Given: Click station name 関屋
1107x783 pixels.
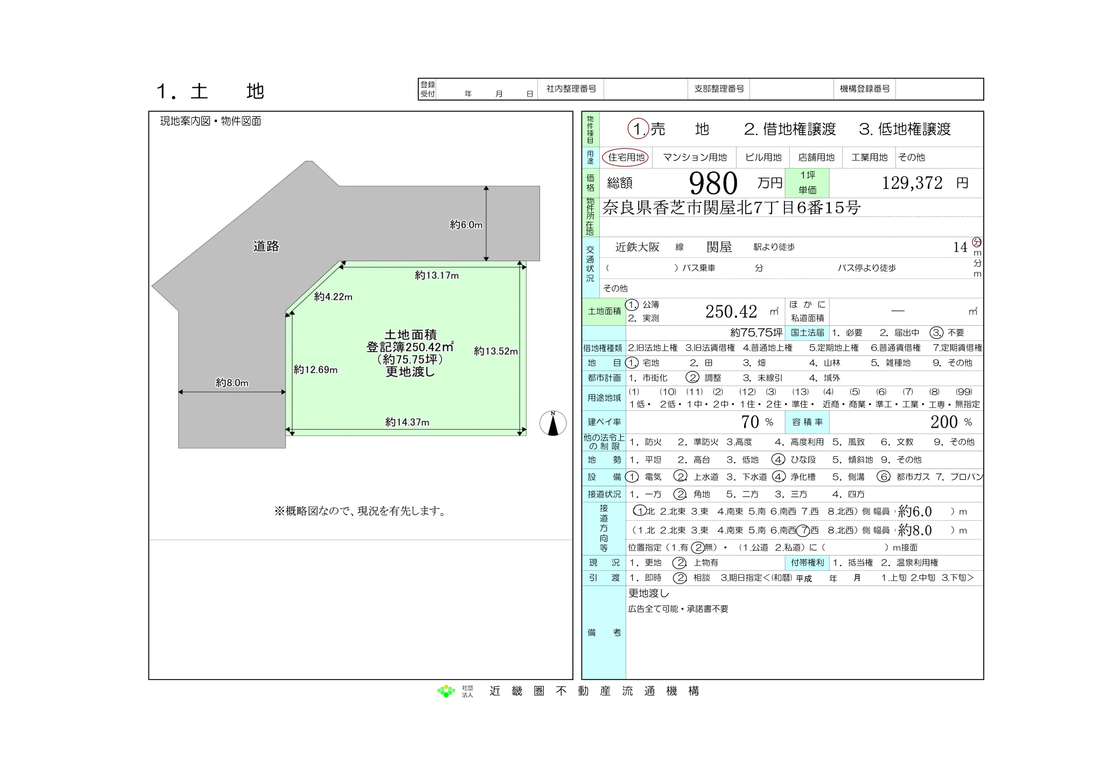Looking at the screenshot, I should [x=719, y=247].
